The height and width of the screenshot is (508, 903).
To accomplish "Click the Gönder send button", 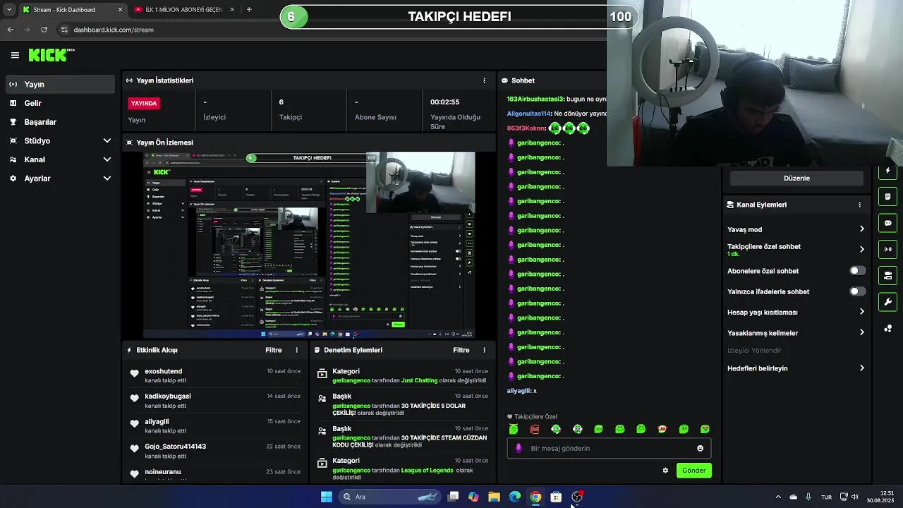I will coord(693,471).
